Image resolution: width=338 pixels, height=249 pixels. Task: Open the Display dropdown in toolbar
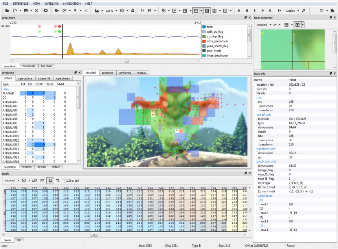[291, 11]
